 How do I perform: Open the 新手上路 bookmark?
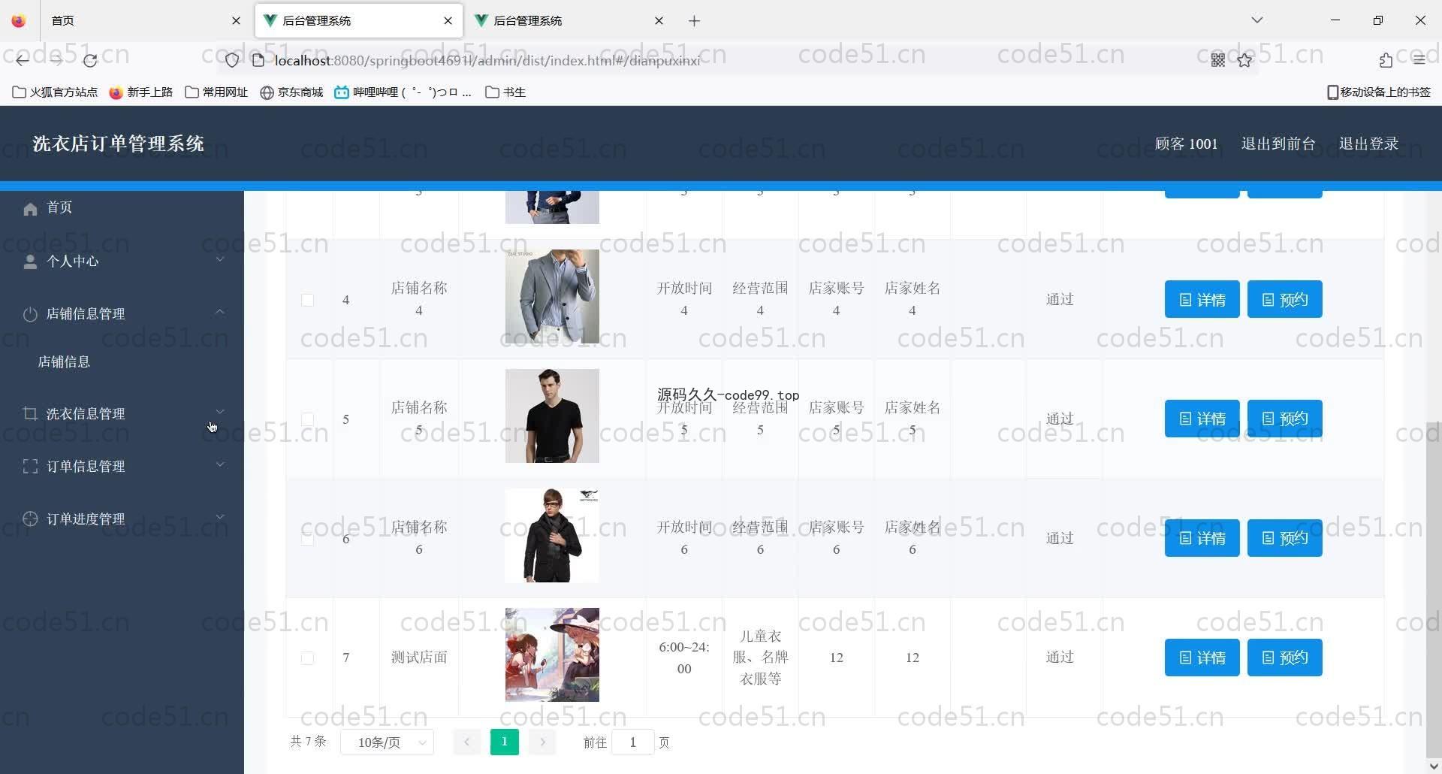click(x=141, y=92)
